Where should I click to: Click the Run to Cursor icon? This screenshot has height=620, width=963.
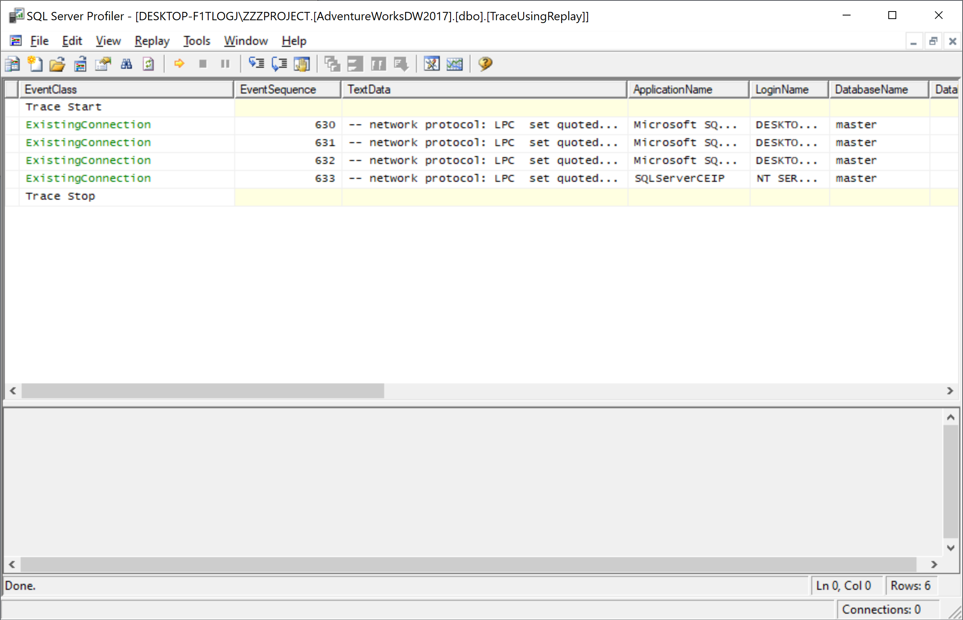click(x=279, y=64)
